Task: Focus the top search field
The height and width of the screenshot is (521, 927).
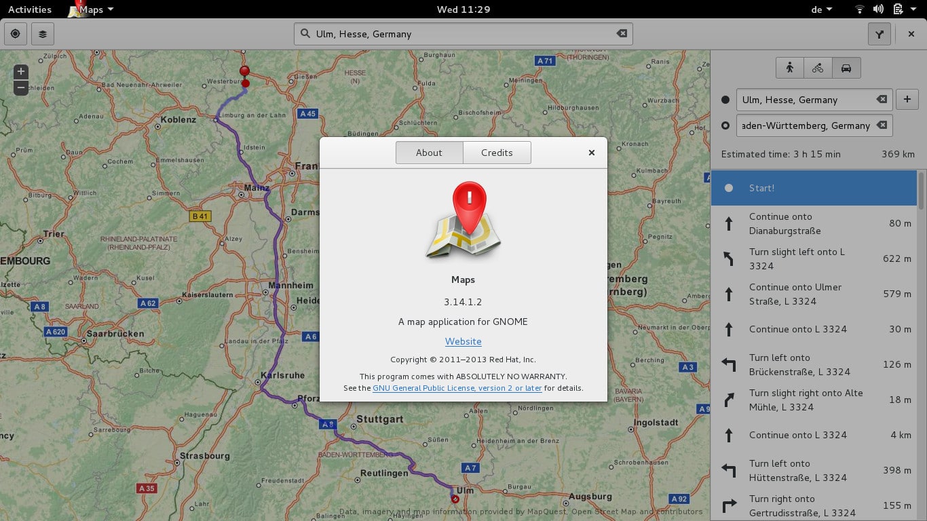Action: (x=463, y=34)
